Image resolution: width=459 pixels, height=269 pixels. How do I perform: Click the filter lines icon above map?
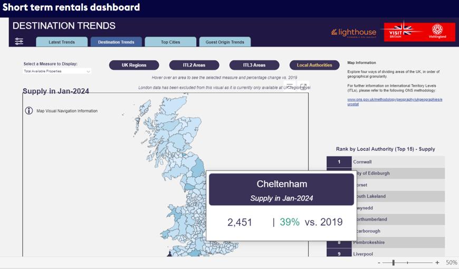click(x=290, y=86)
